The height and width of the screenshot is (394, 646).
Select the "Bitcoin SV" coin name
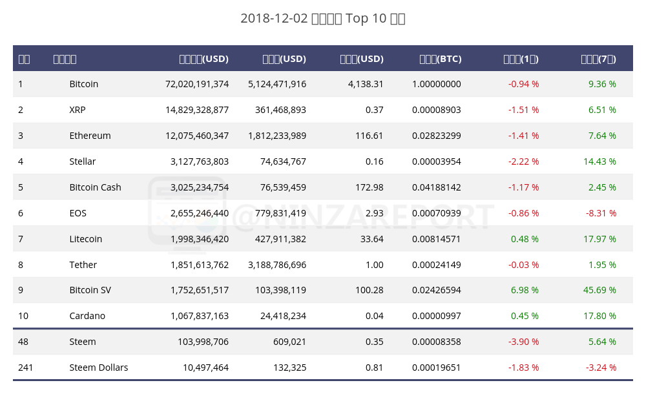90,290
